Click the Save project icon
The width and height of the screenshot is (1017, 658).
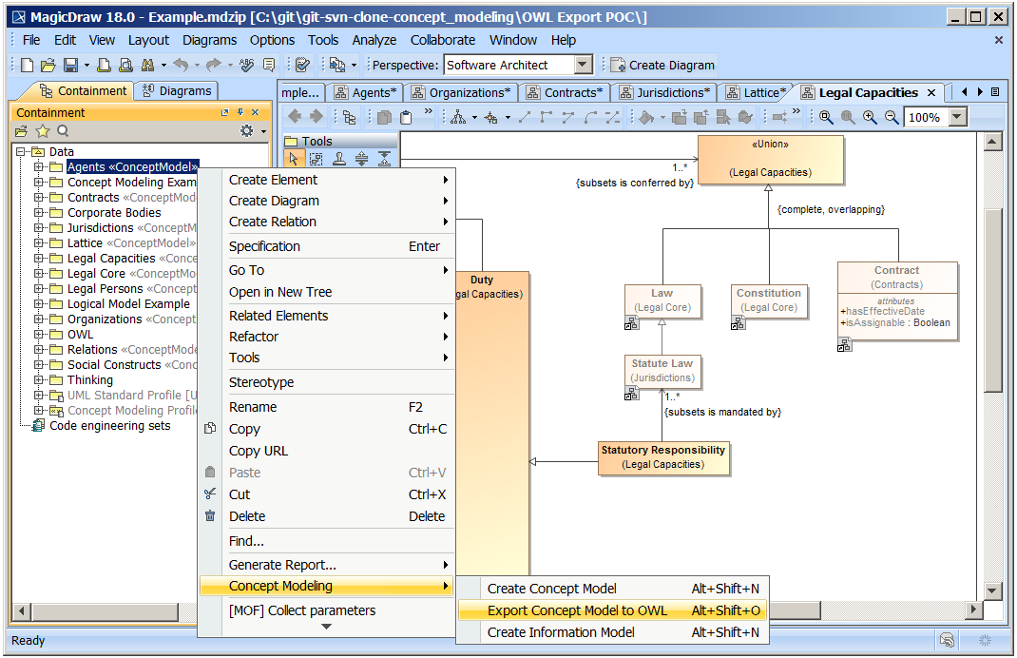70,66
